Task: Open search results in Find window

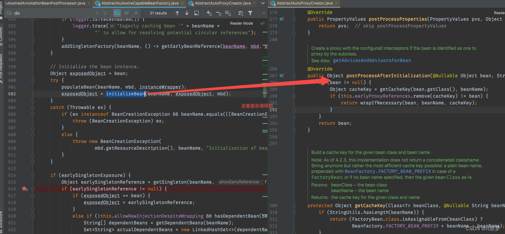Action: point(197,13)
